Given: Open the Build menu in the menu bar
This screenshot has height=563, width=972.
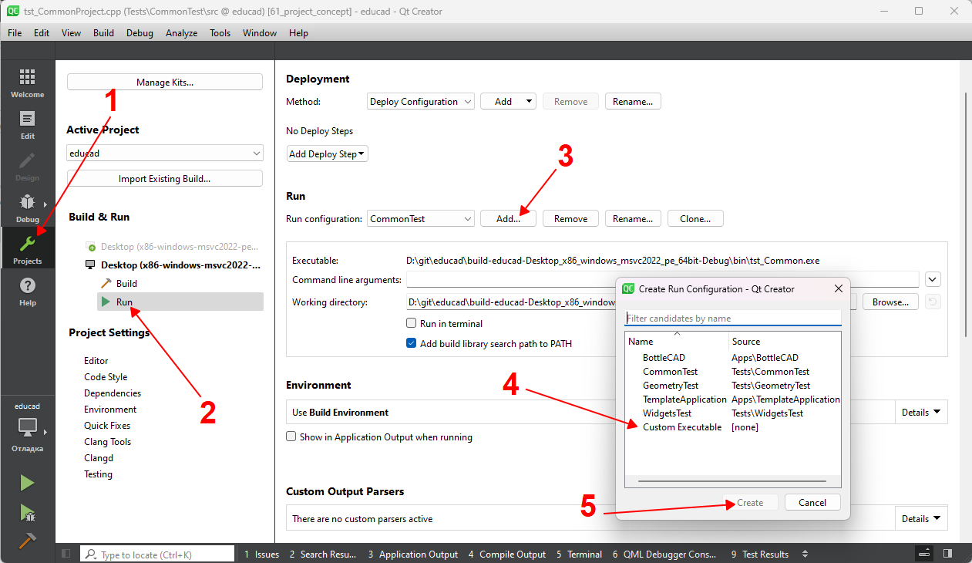Looking at the screenshot, I should click(103, 33).
